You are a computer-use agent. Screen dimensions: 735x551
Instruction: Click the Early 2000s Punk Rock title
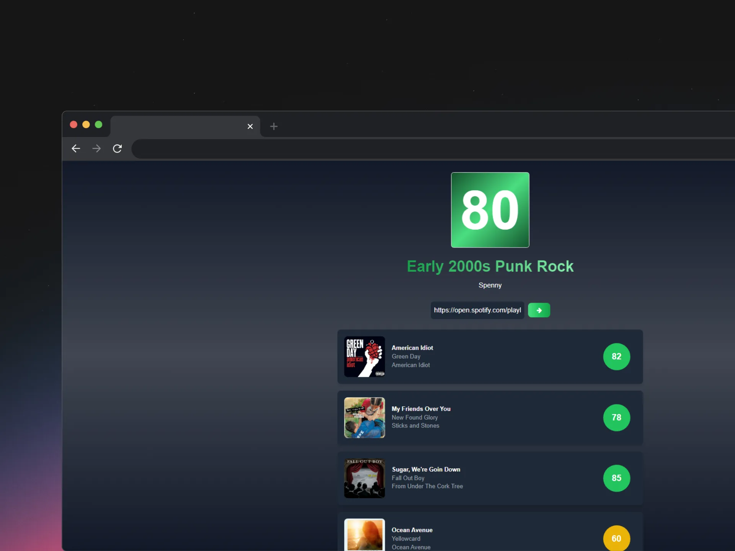tap(490, 266)
